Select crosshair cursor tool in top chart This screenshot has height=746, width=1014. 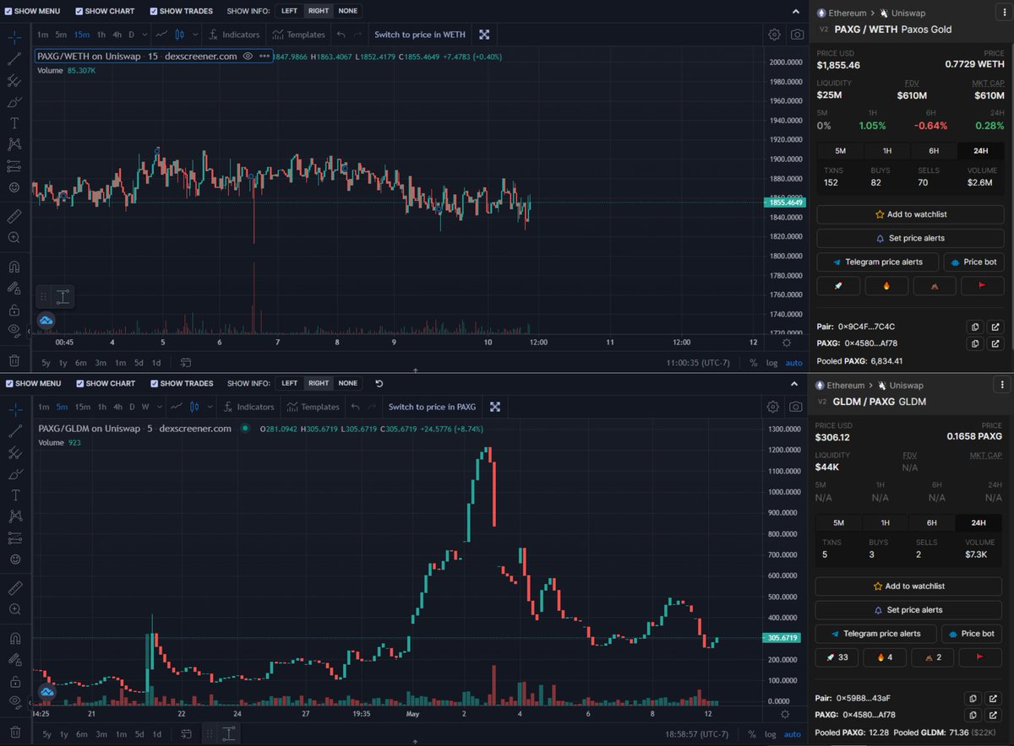pyautogui.click(x=15, y=37)
